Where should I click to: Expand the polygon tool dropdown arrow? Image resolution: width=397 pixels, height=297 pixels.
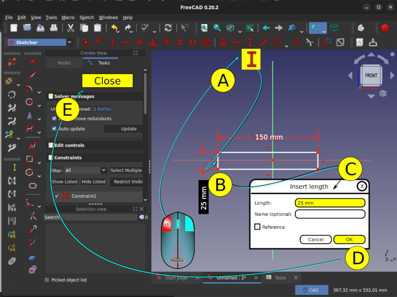[x=39, y=176]
